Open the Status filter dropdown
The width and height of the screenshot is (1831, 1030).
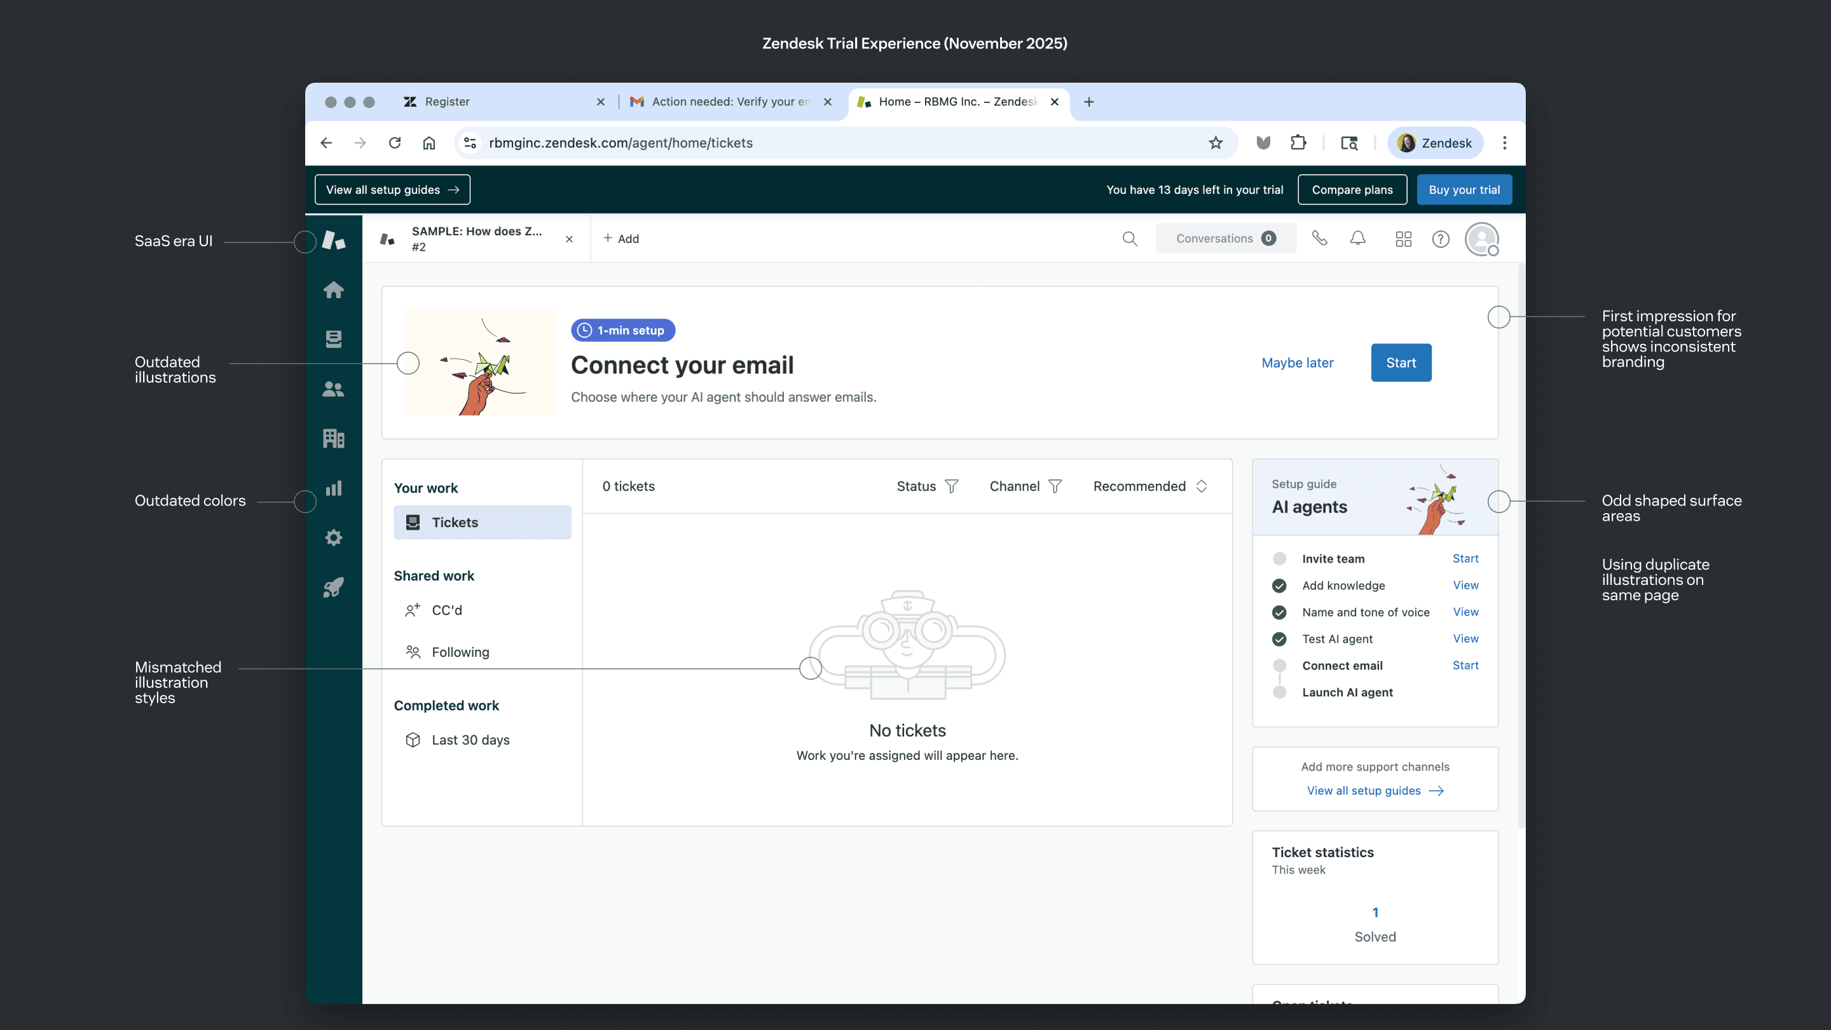coord(928,486)
